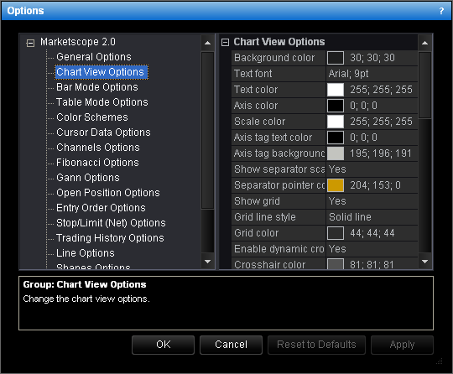
Task: Click the properties panel scroll down arrow
Action: coord(424,262)
